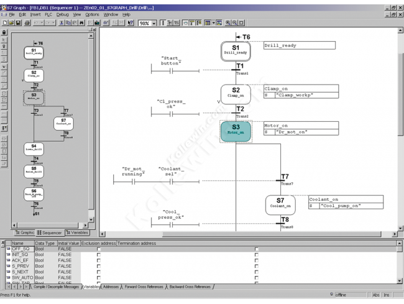Click the New file toolbar icon
Viewport: 404px width, 304px height.
[x=5, y=22]
